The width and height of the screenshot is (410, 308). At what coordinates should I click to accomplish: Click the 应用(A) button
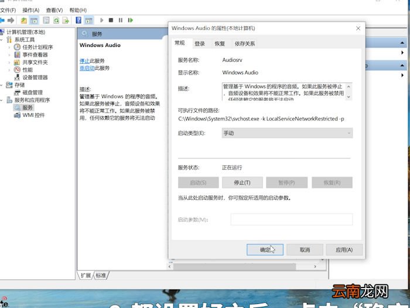(x=344, y=250)
